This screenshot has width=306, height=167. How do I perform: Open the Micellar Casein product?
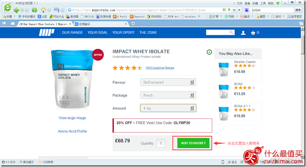pos(245,62)
